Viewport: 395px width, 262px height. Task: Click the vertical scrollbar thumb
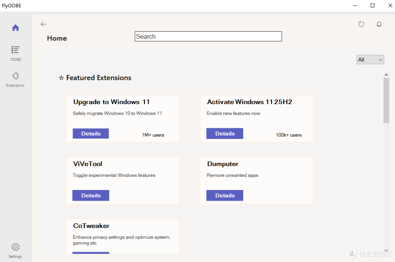click(x=386, y=100)
